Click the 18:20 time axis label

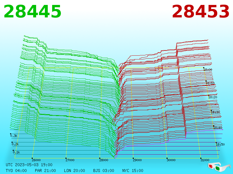pos(213,97)
